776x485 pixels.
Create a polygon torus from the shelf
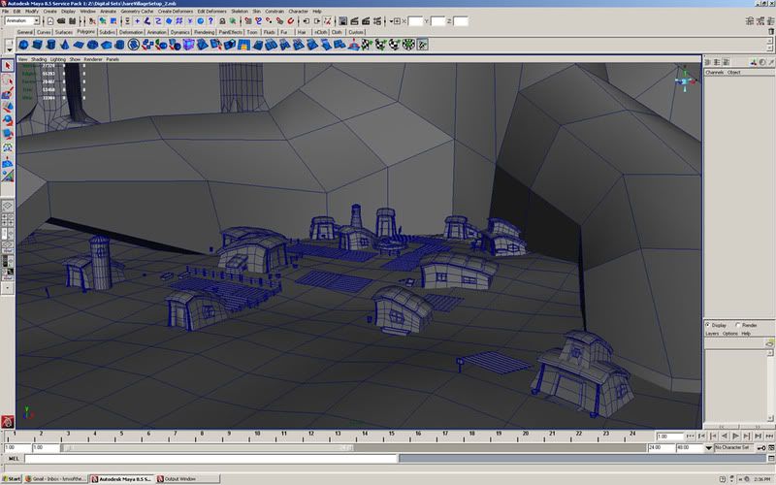click(x=92, y=45)
